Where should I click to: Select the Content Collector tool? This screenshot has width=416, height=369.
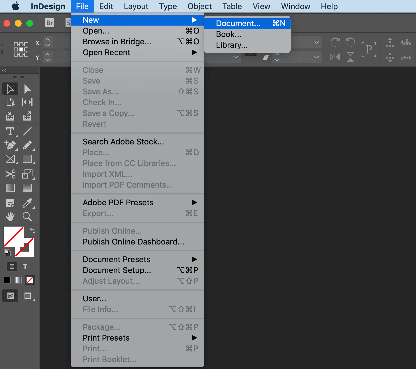click(x=10, y=116)
